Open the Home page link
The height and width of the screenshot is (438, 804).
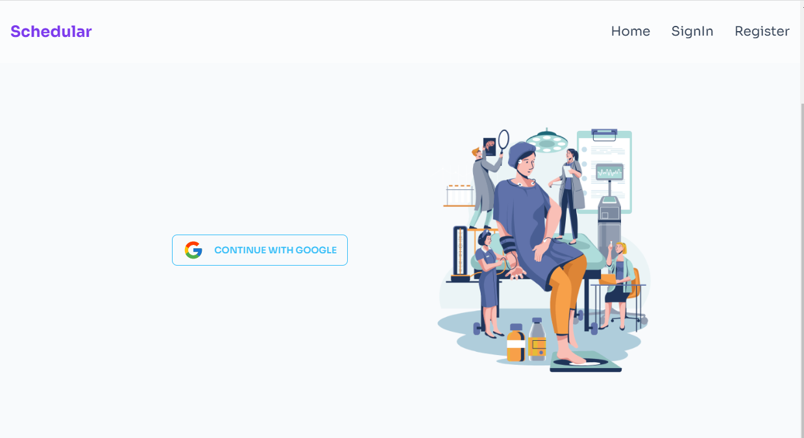(x=630, y=31)
